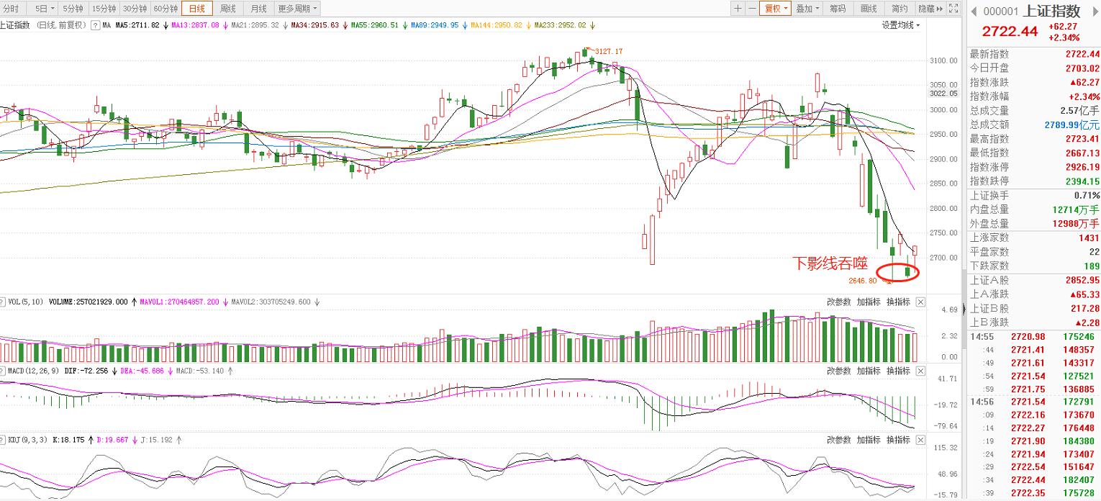Expand the 更多周期 dropdown
This screenshot has height=501, width=1101.
tap(297, 9)
